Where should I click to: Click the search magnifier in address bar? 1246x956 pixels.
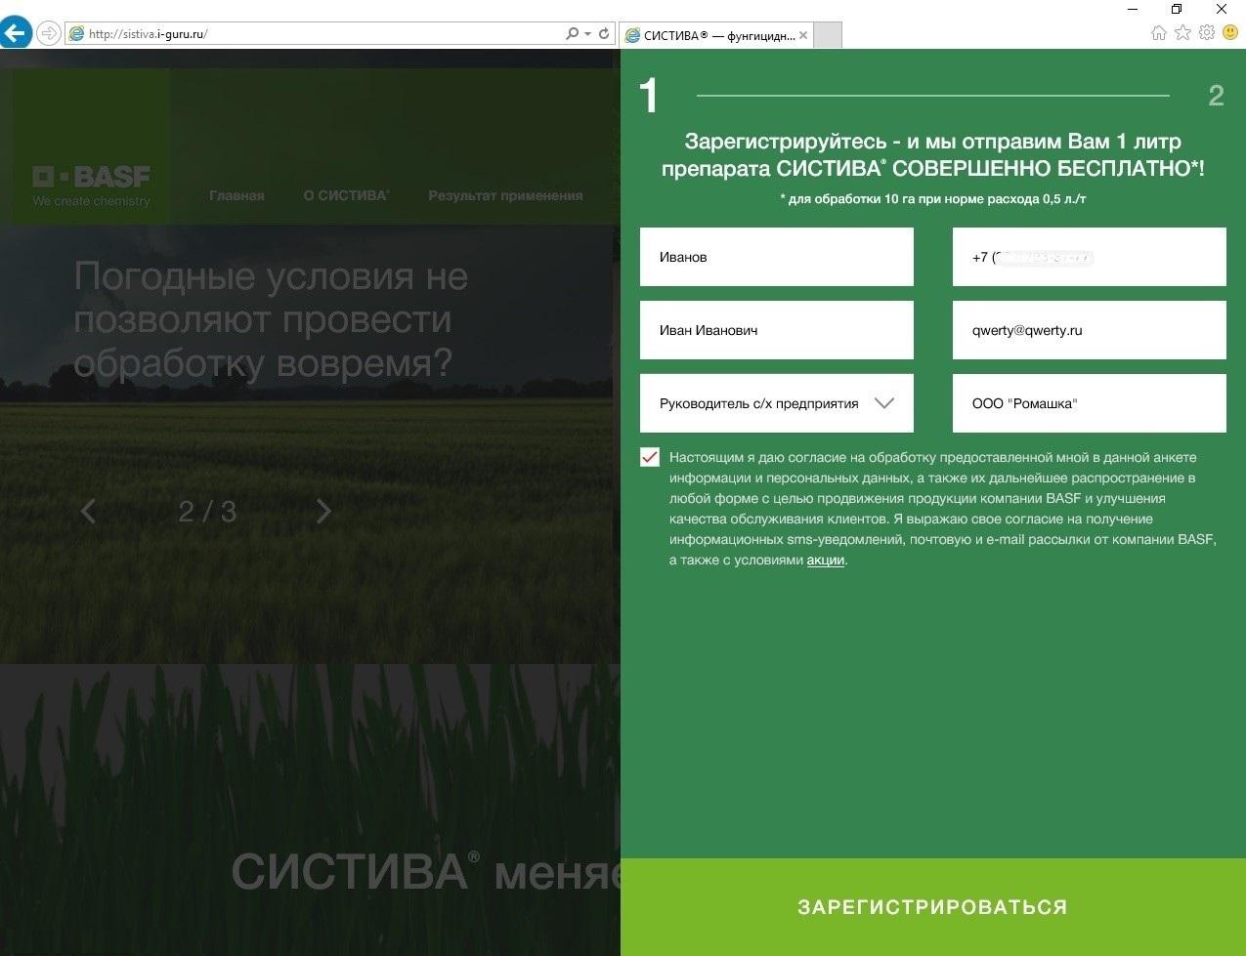point(573,34)
